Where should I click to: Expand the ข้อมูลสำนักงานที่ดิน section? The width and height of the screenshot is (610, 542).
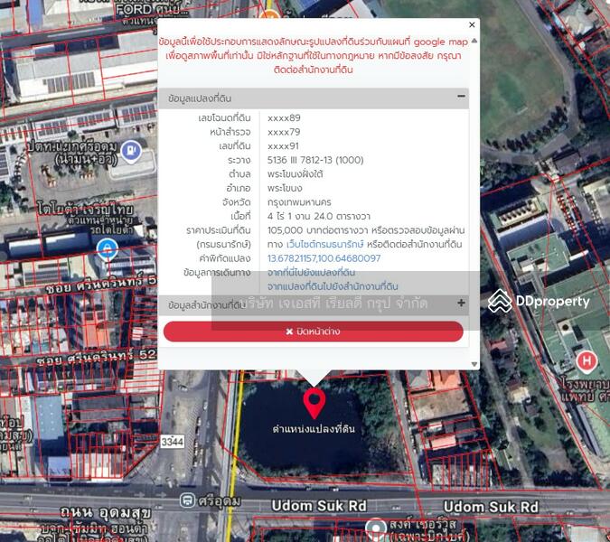click(x=461, y=303)
